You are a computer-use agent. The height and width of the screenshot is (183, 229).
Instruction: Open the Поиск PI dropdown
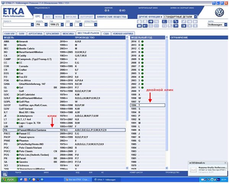click(32, 25)
